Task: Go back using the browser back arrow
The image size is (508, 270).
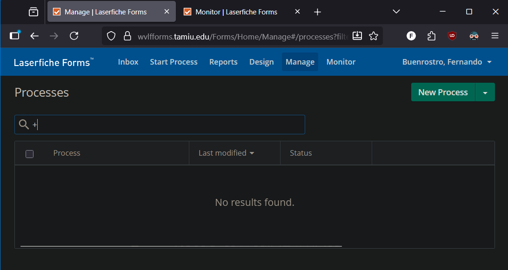Action: pos(34,36)
